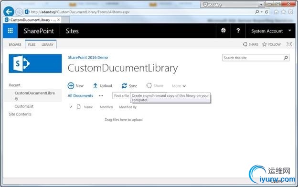
Task: Click the address bar search magnifier
Action: pyautogui.click(x=257, y=12)
